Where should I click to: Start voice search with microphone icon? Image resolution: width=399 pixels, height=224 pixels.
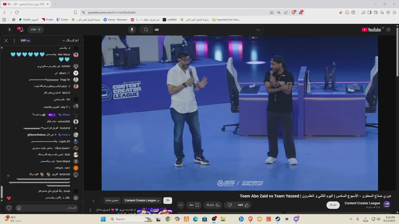pos(132,30)
